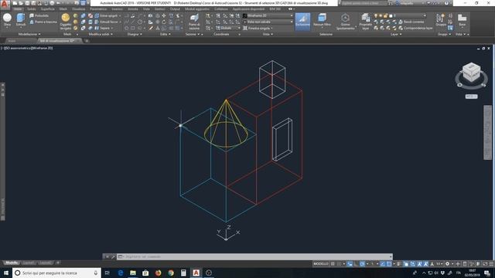This screenshot has height=278, width=495.
Task: Click the MODELLO status bar button
Action: 321,264
